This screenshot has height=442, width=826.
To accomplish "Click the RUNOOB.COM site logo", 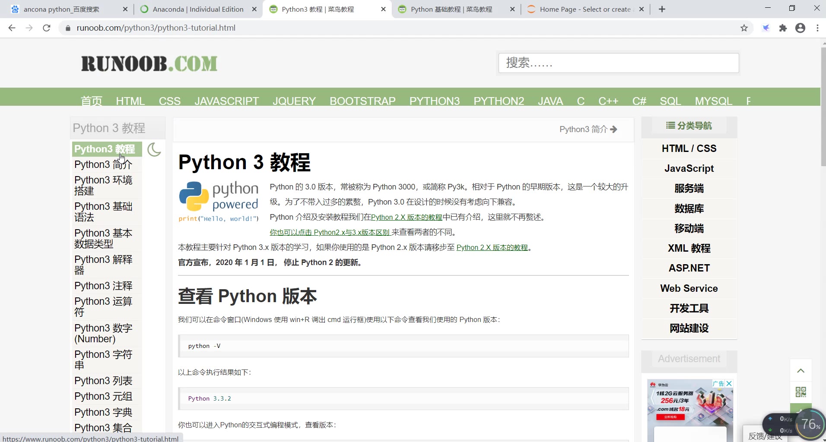I will (x=149, y=63).
